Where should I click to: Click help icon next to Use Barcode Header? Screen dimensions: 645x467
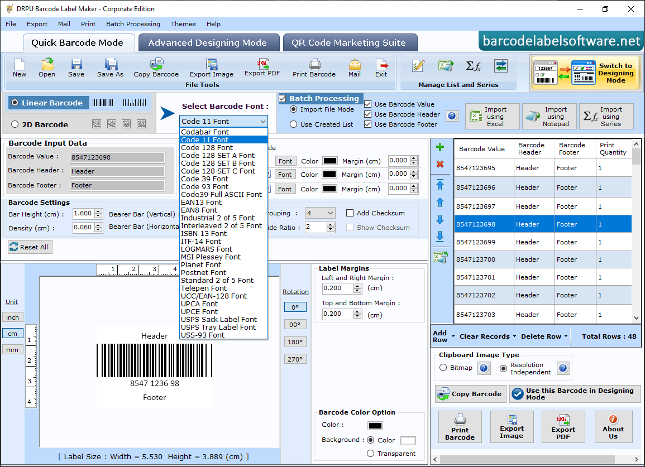point(452,116)
